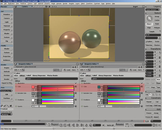Open help question mark in right Property Editor
The image size is (162, 130).
[x=143, y=70]
